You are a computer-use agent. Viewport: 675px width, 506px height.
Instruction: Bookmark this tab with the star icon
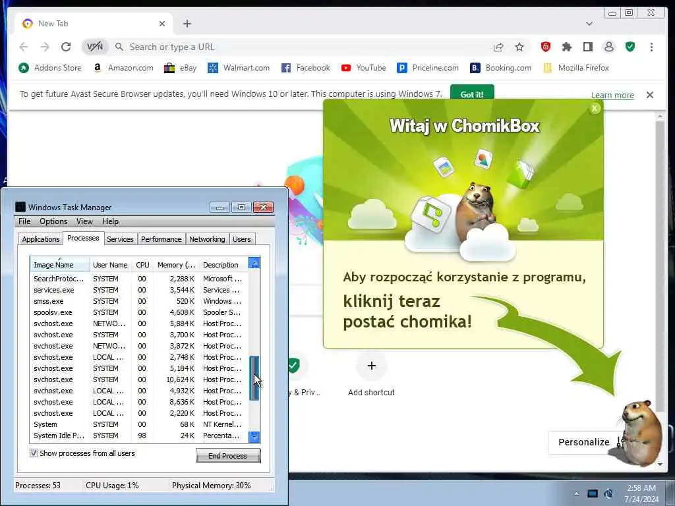point(519,47)
